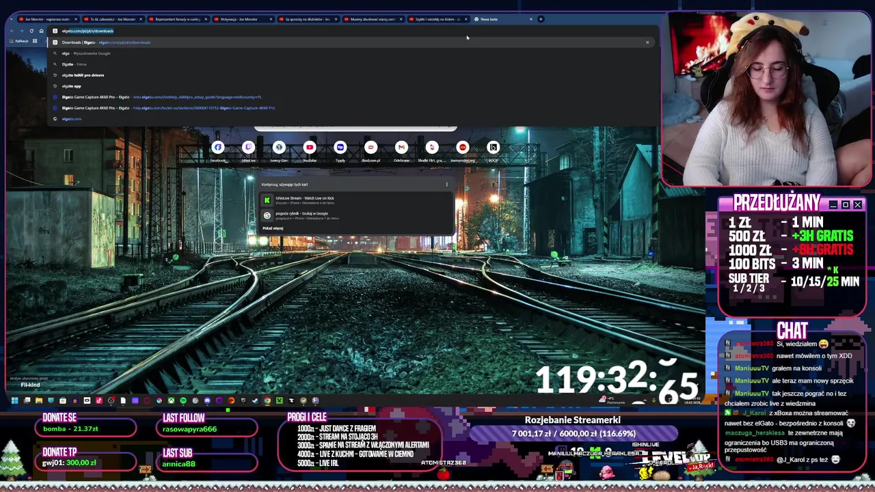Open Microsoft Store from the taskbar
This screenshot has width=875, height=492.
63,400
